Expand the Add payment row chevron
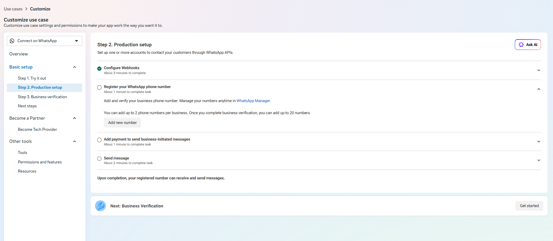This screenshot has height=241, width=553. [x=539, y=142]
